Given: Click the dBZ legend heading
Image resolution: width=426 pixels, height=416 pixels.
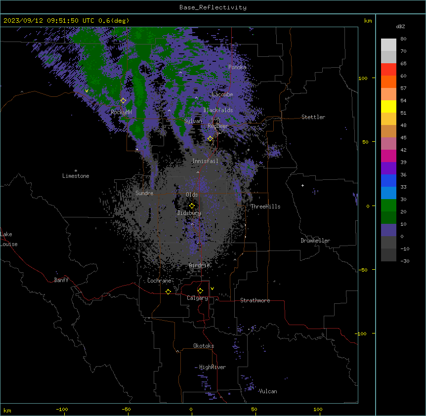Looking at the screenshot, I should pos(400,27).
